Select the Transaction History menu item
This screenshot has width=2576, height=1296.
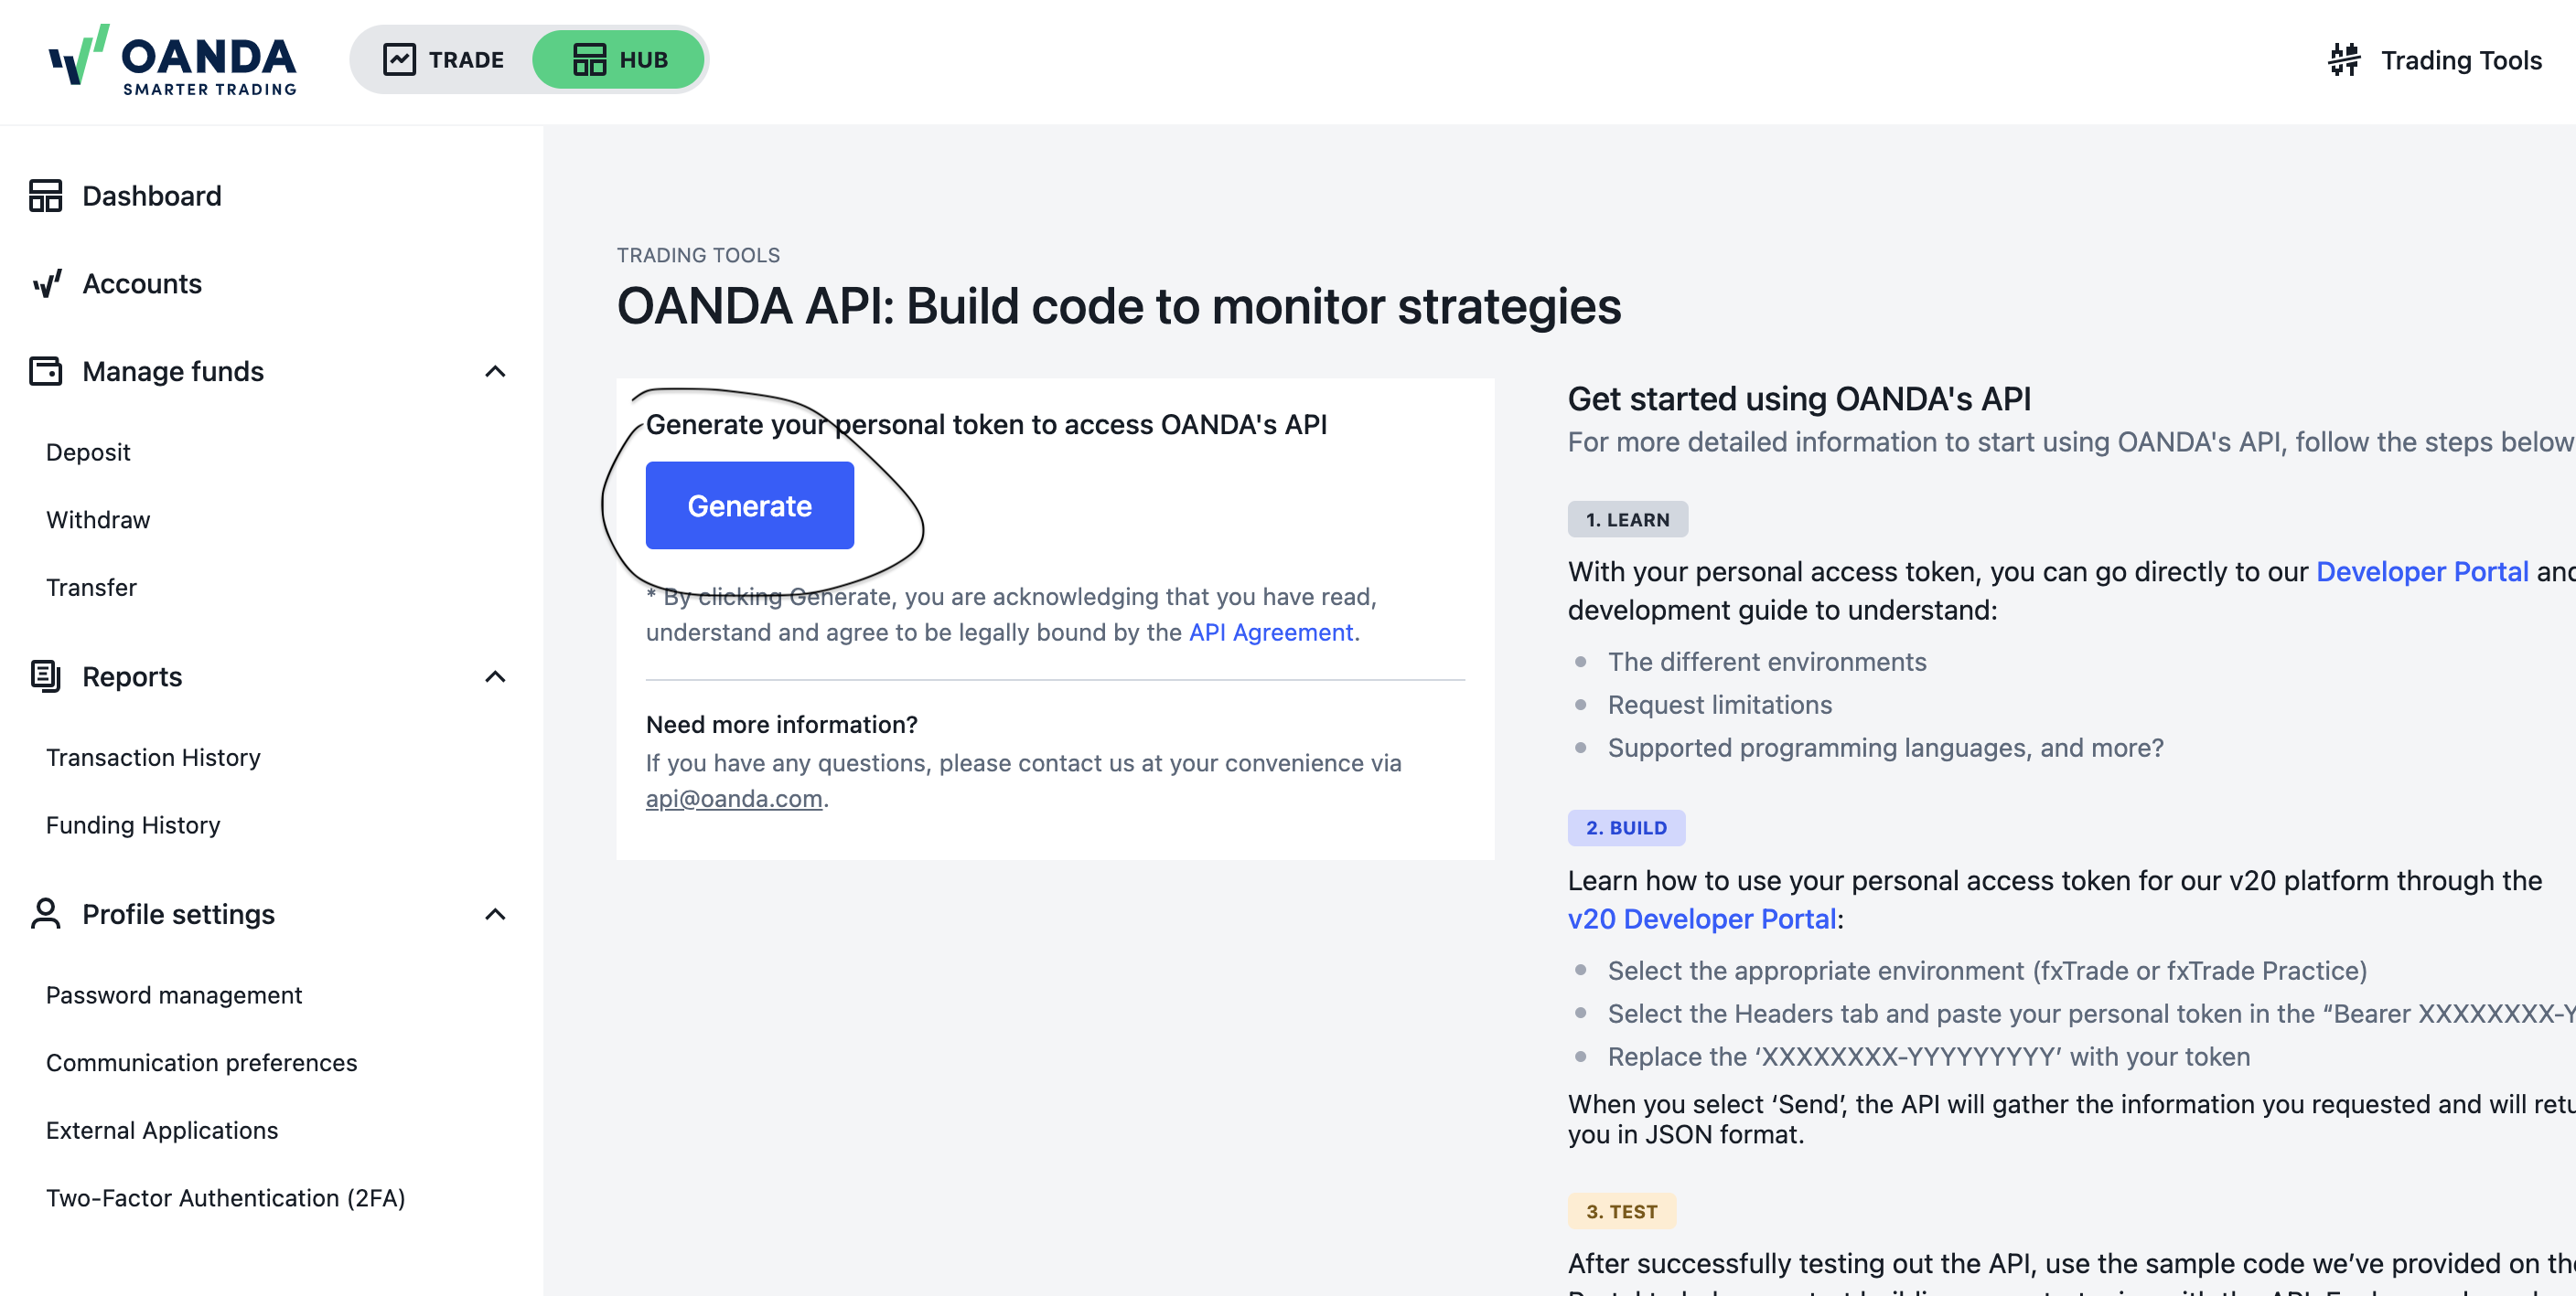152,759
